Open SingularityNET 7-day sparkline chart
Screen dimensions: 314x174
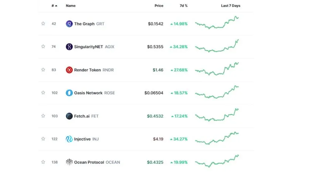(x=217, y=46)
